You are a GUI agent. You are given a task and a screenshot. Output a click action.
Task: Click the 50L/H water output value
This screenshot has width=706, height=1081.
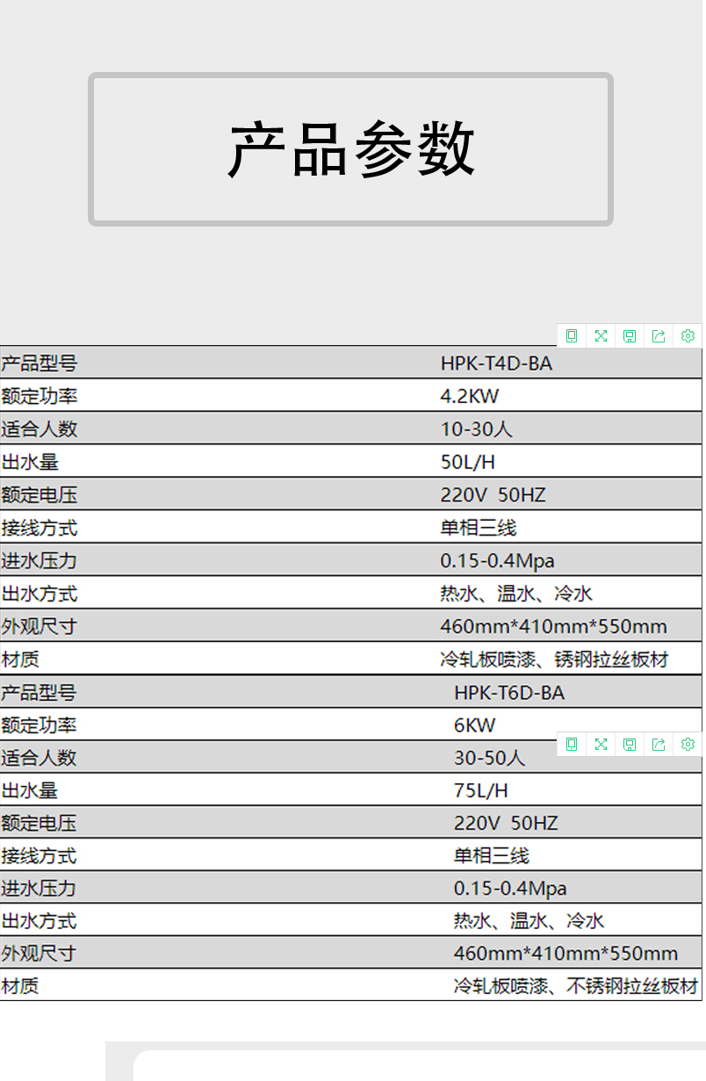point(468,462)
